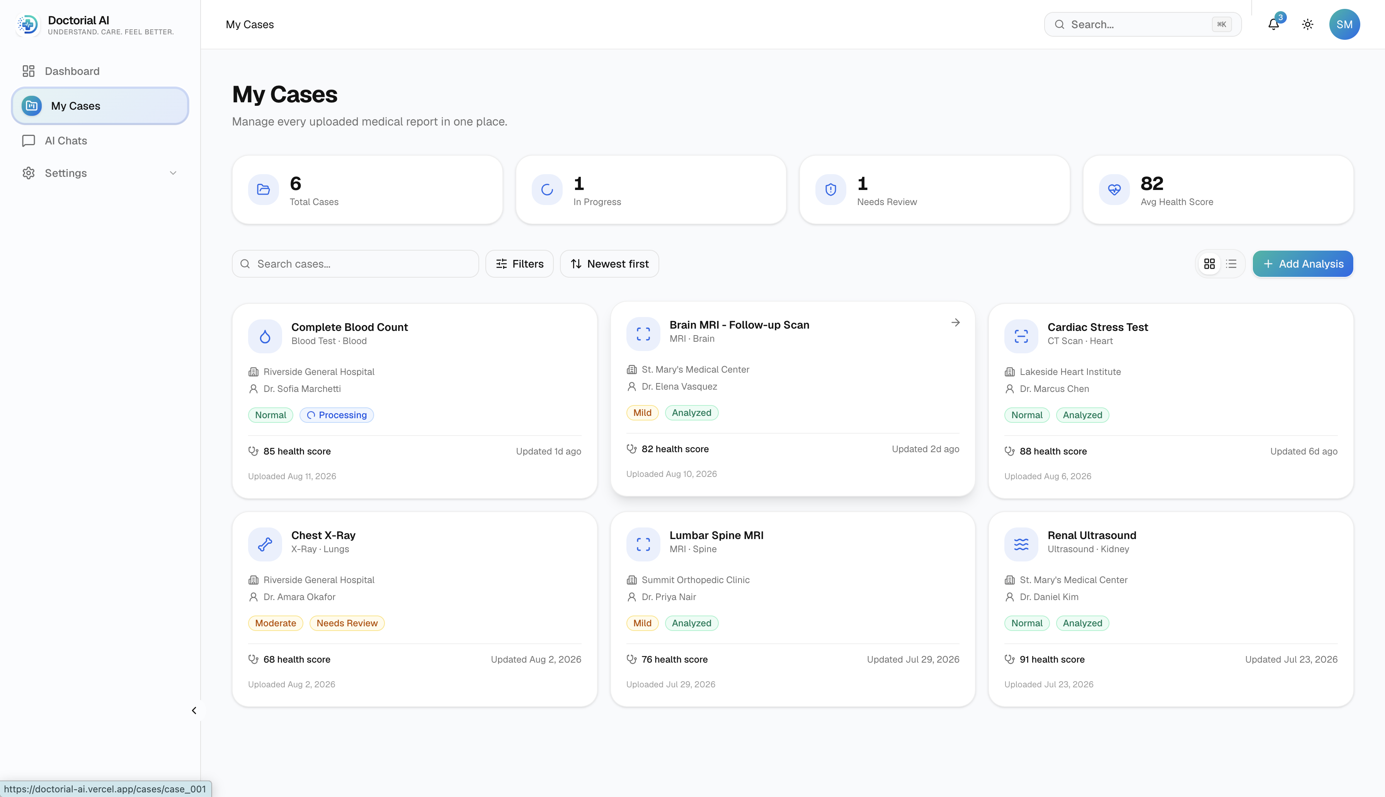
Task: Open the Chest X-Ray case title
Action: [323, 535]
